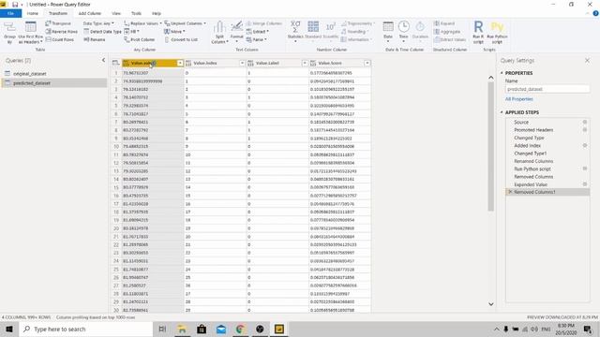600x337 pixels.
Task: Switch to the View tab
Action: point(116,13)
